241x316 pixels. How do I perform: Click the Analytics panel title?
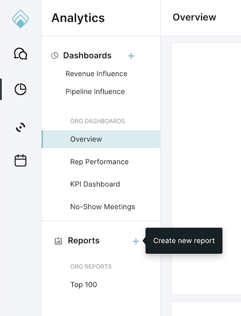point(78,18)
